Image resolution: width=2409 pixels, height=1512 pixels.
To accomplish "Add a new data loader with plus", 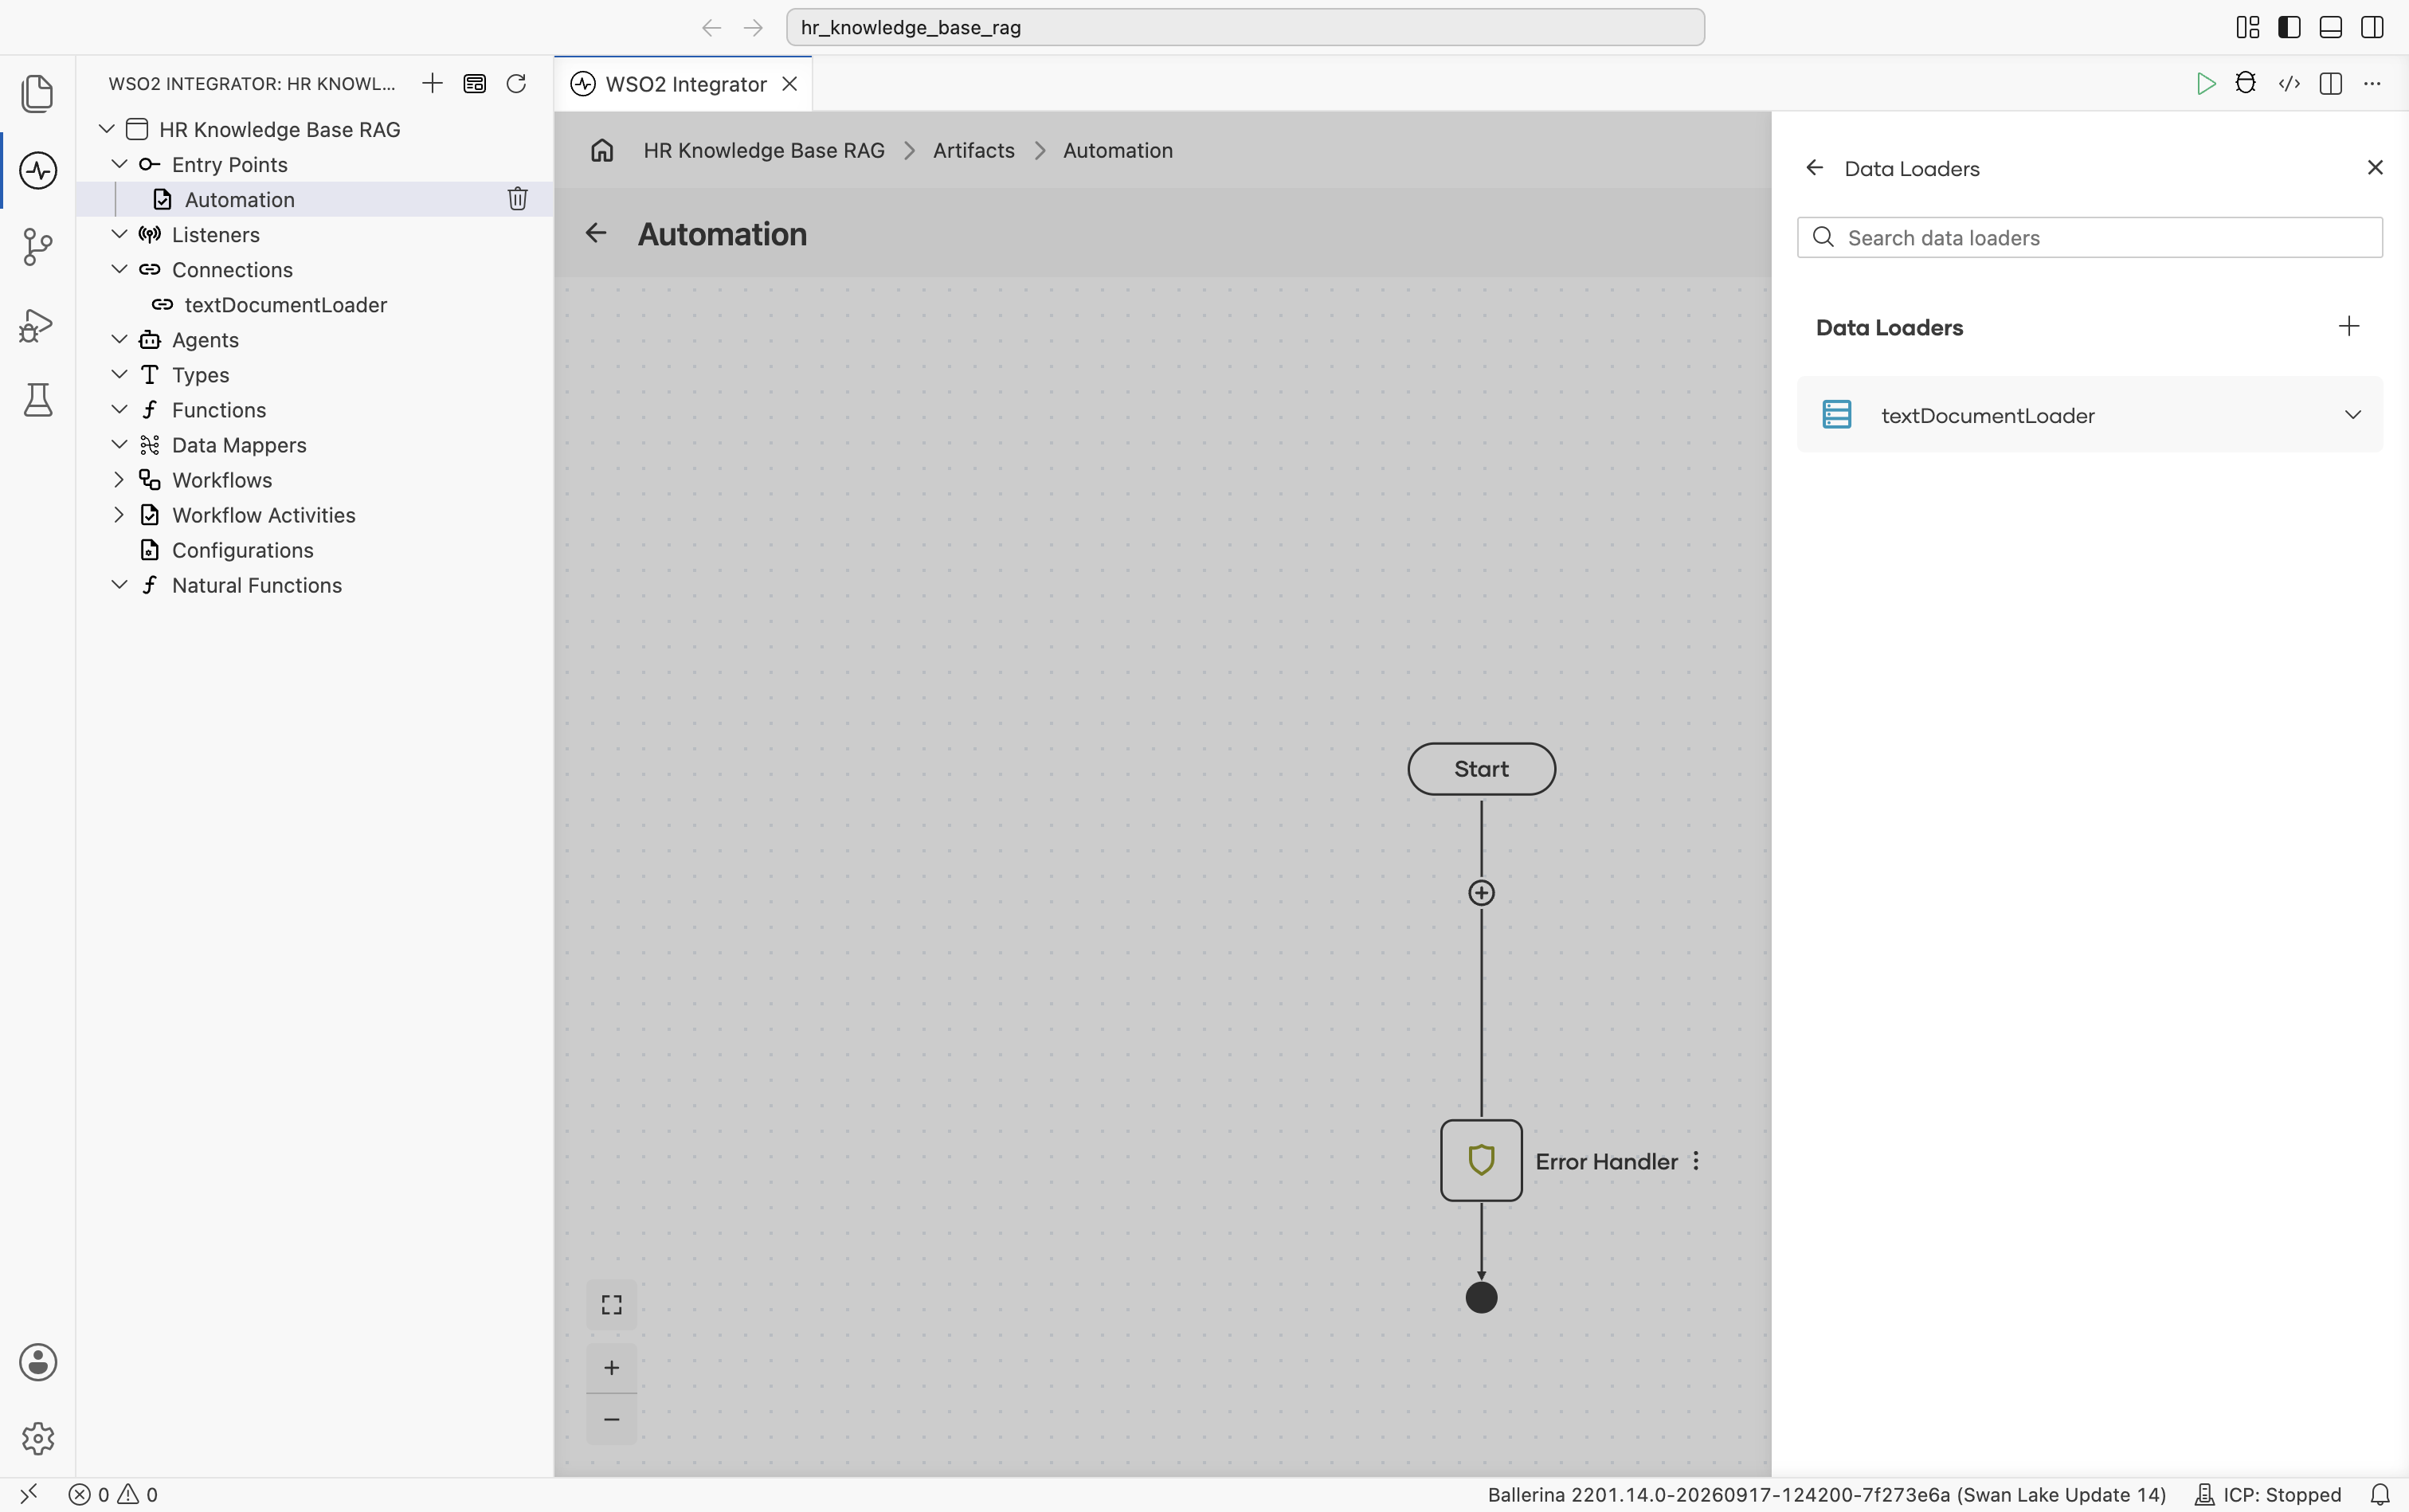I will click(x=2348, y=326).
